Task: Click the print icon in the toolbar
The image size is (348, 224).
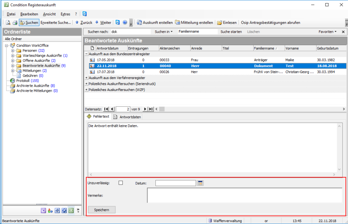Action: [14, 23]
